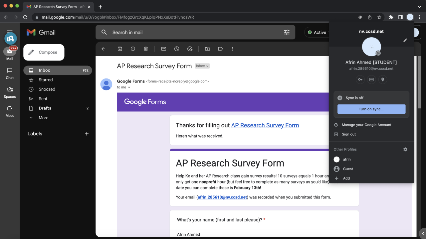Add a new Chrome profile
The height and width of the screenshot is (239, 426).
pos(371,178)
